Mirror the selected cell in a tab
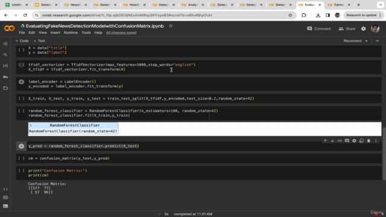 [361, 140]
